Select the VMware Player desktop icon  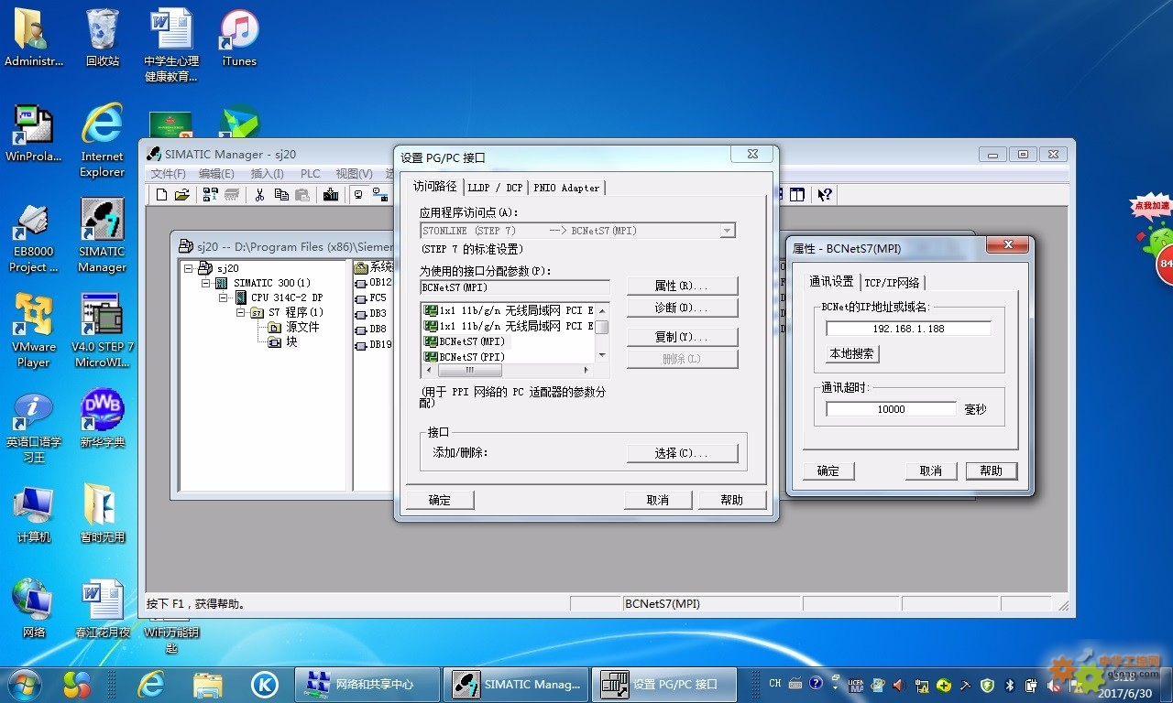point(34,330)
